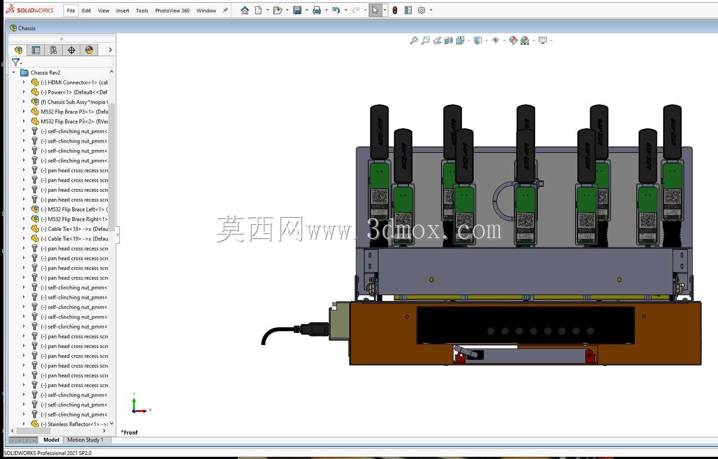
Task: Print the document
Action: pos(317,10)
